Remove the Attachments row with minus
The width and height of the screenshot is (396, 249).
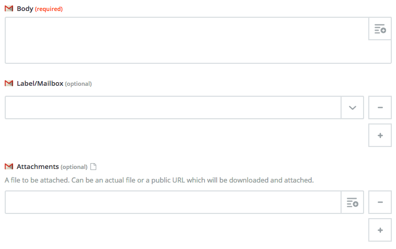click(x=380, y=202)
